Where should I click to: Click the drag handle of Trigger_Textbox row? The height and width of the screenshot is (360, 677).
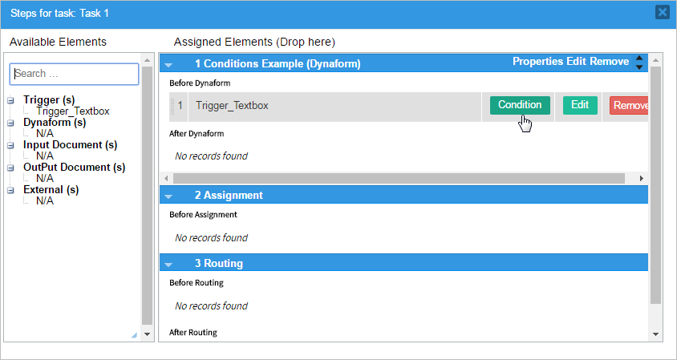pyautogui.click(x=172, y=106)
